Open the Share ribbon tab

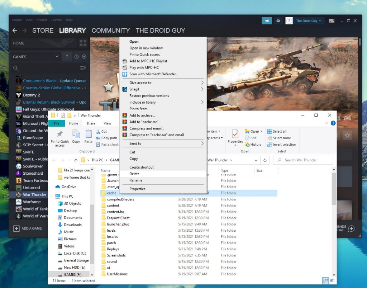tap(91, 123)
